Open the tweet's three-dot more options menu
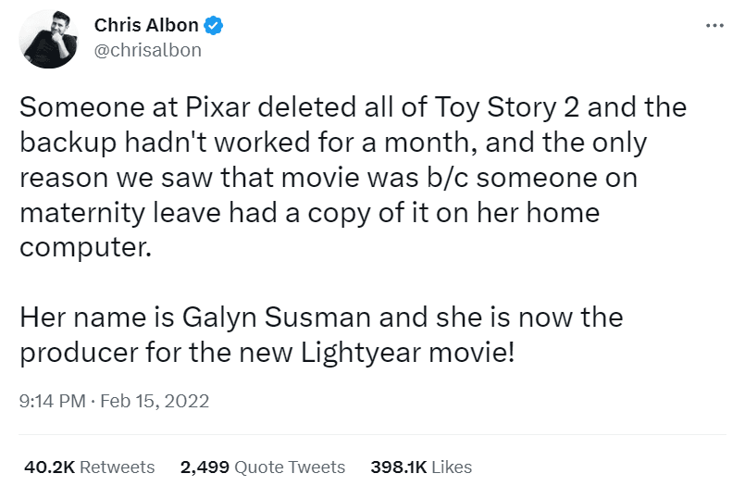The height and width of the screenshot is (486, 745). (714, 26)
